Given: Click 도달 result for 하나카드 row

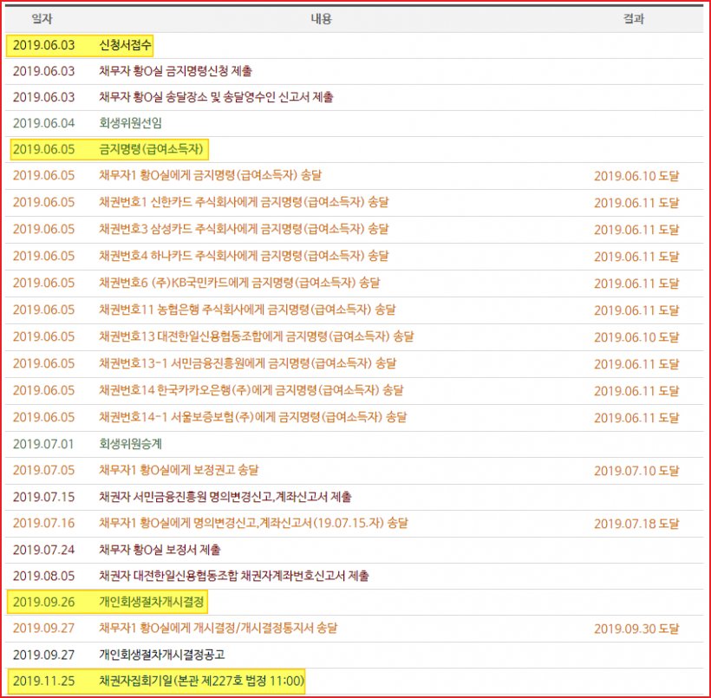Looking at the screenshot, I should [636, 257].
